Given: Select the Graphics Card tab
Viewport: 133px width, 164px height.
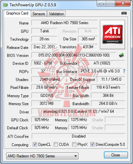Looking at the screenshot, I should (x=17, y=13).
